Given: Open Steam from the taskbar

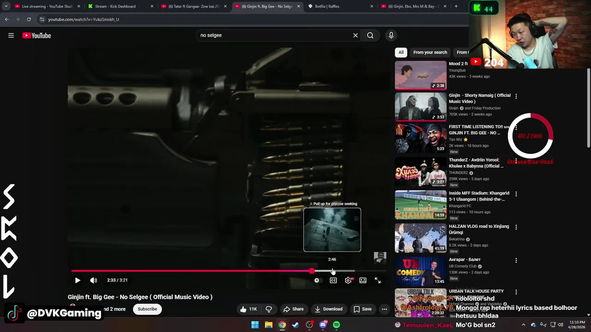Looking at the screenshot, I should click(x=295, y=325).
